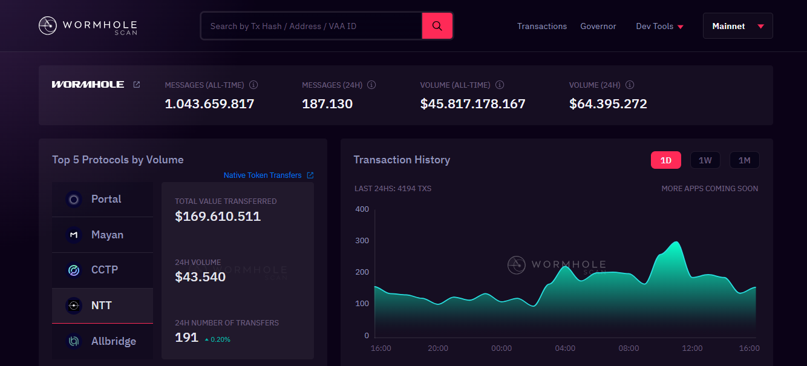Select the Allbridge protocol tab

point(102,341)
